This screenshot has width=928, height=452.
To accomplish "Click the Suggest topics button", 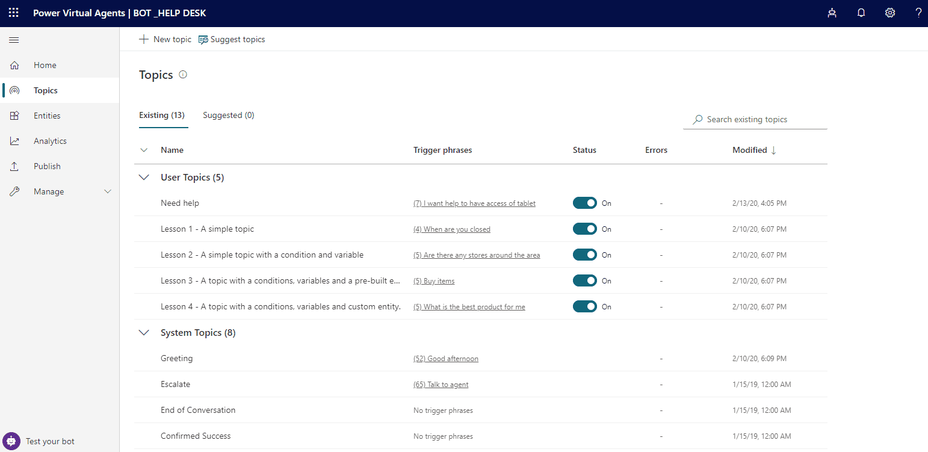I will tap(232, 39).
